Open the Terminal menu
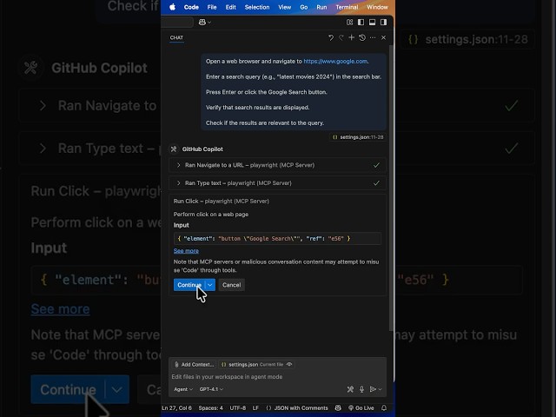556x417 pixels. (x=347, y=7)
